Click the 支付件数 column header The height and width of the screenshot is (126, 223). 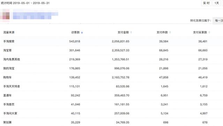pyautogui.click(x=162, y=33)
